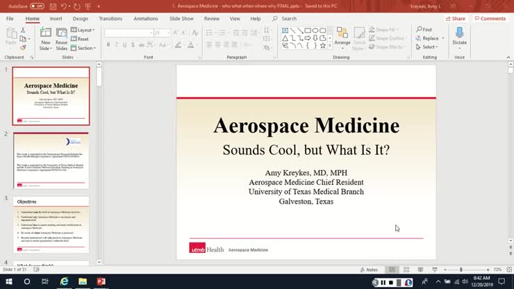The width and height of the screenshot is (514, 289).
Task: Click the Arrange button
Action: (342, 39)
